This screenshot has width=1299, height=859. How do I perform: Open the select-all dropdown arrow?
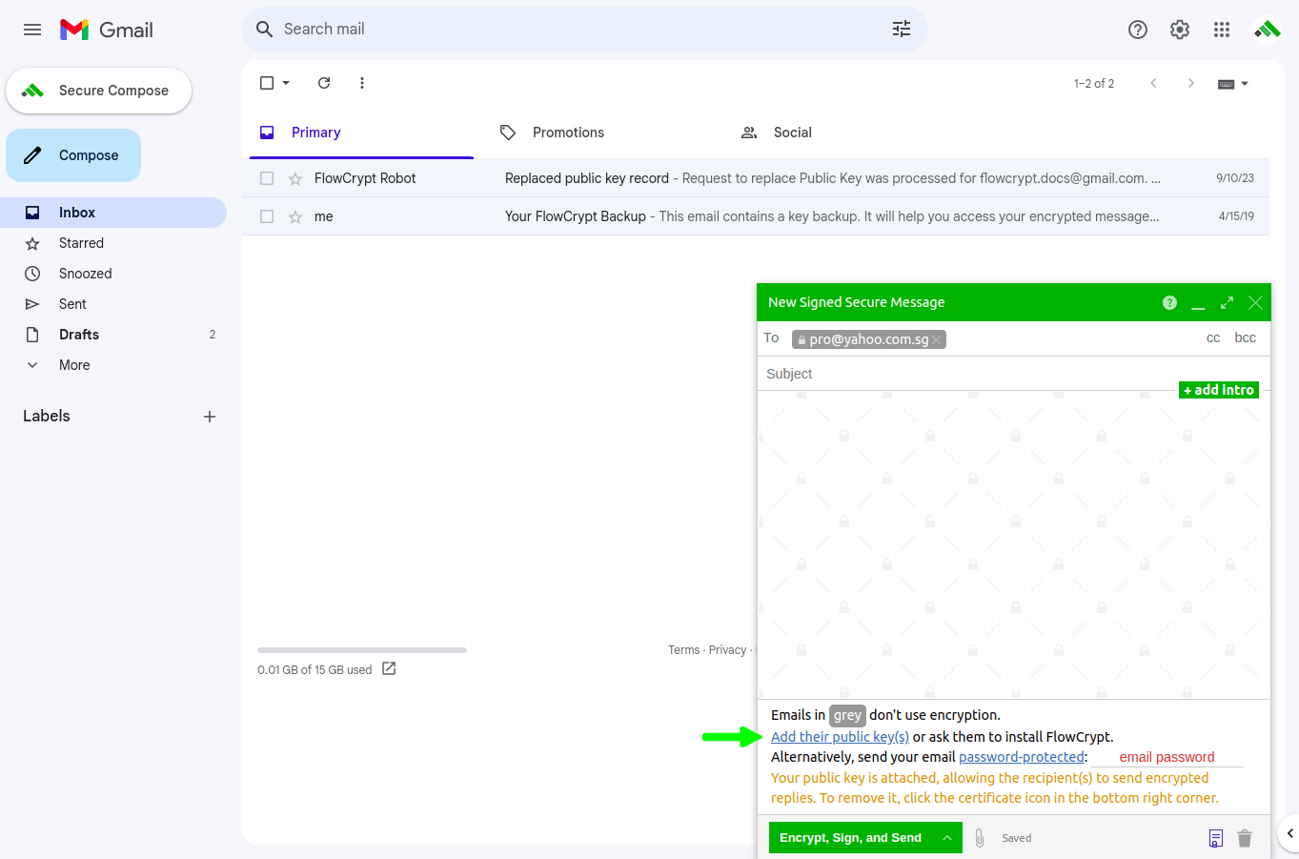286,83
